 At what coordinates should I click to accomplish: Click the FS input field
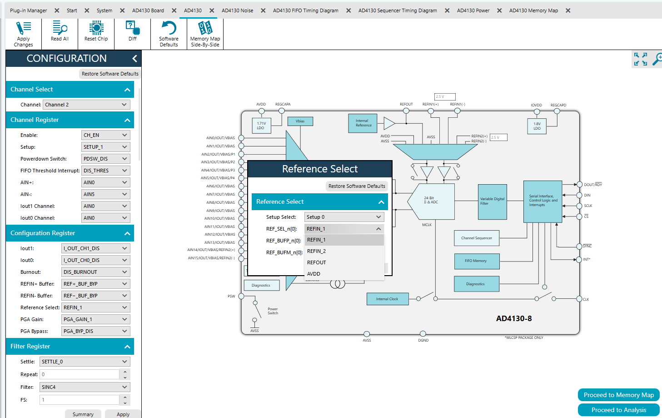80,400
